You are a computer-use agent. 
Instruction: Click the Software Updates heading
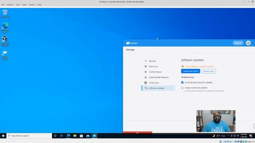[192, 60]
